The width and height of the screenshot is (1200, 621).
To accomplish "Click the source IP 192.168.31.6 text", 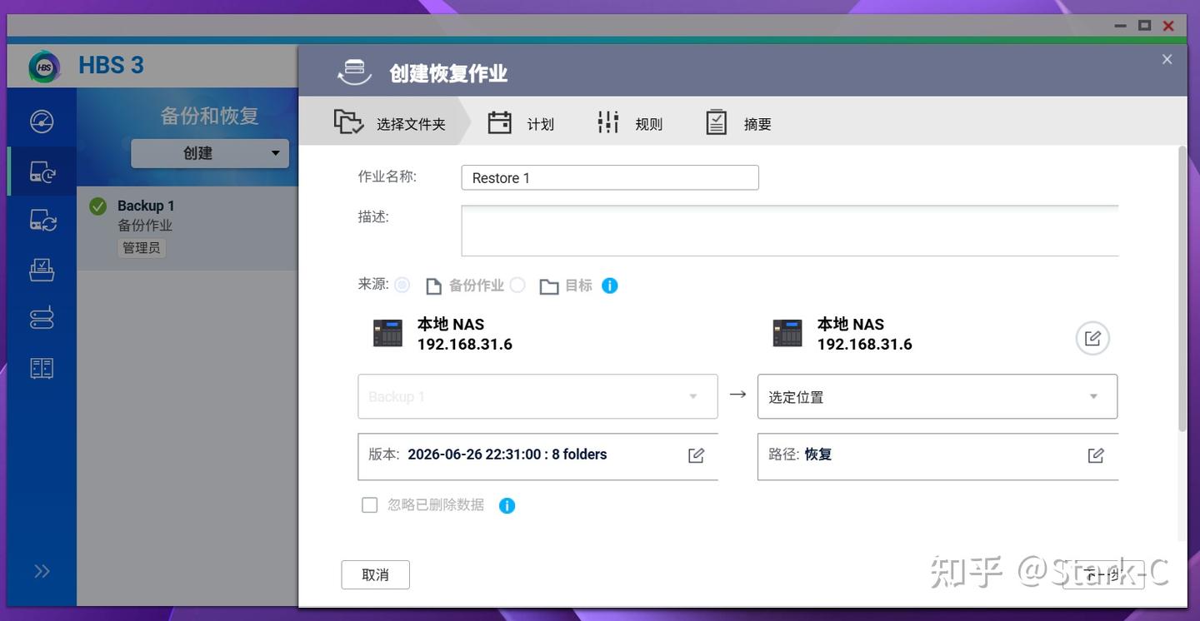I will click(x=465, y=344).
